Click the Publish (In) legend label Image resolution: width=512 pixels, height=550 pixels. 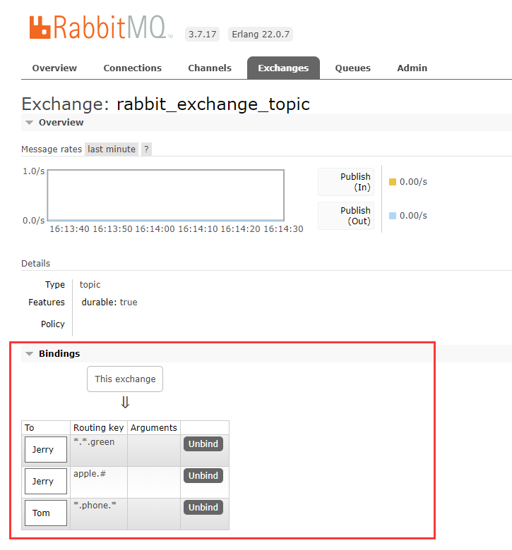(346, 182)
